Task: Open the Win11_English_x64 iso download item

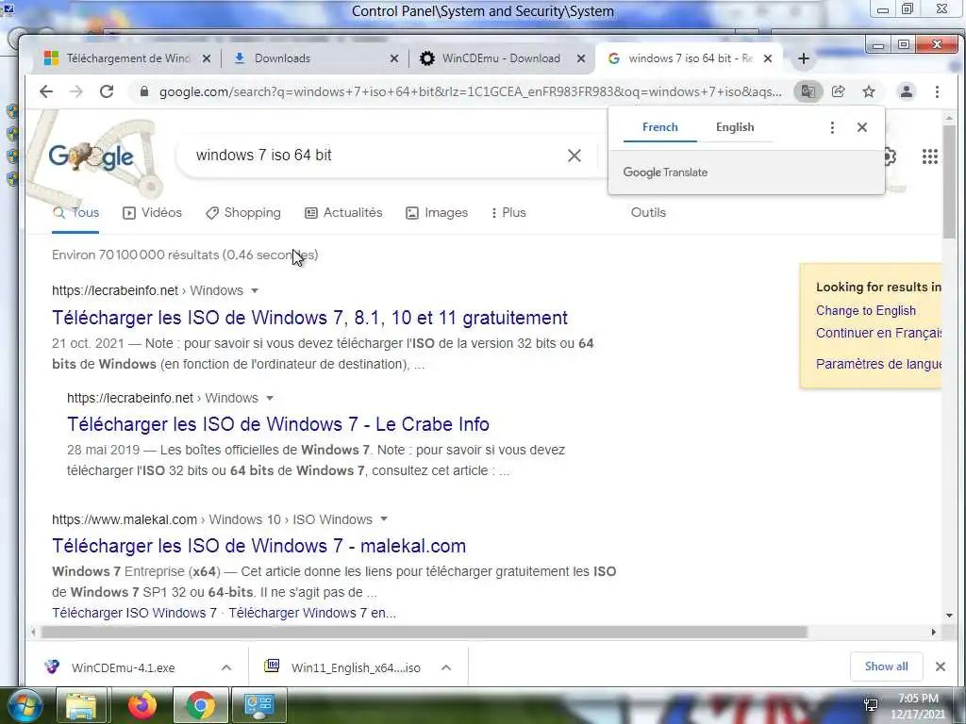Action: pos(356,667)
